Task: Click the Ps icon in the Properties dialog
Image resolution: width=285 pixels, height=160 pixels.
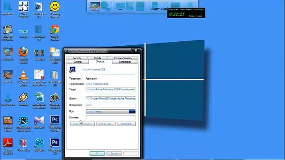Action: click(x=72, y=69)
